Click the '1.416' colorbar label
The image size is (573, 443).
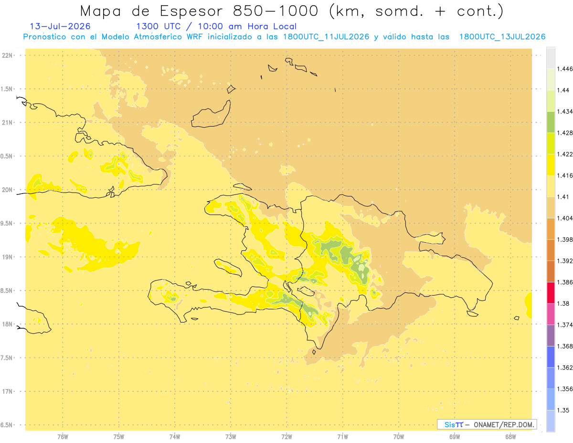click(564, 175)
